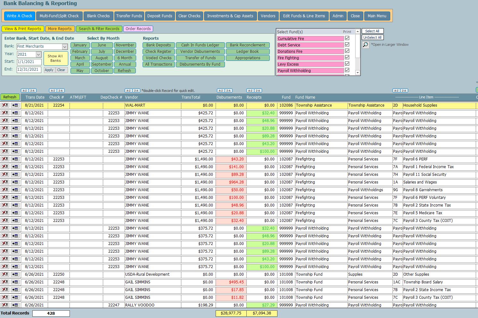Open the Bank dropdown showing First Merchants
Viewport: 478px width, 318px height.
coord(65,47)
